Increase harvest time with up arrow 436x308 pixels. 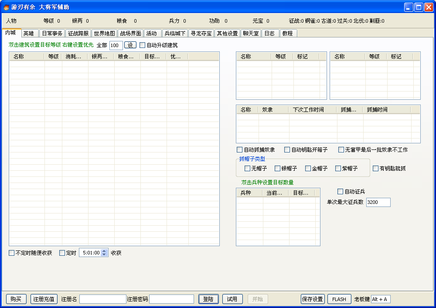click(x=104, y=251)
